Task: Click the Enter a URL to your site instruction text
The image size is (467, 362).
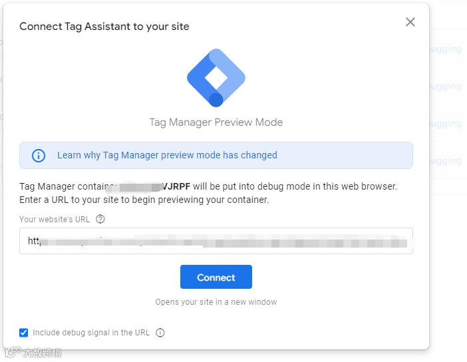Action: pyautogui.click(x=144, y=200)
